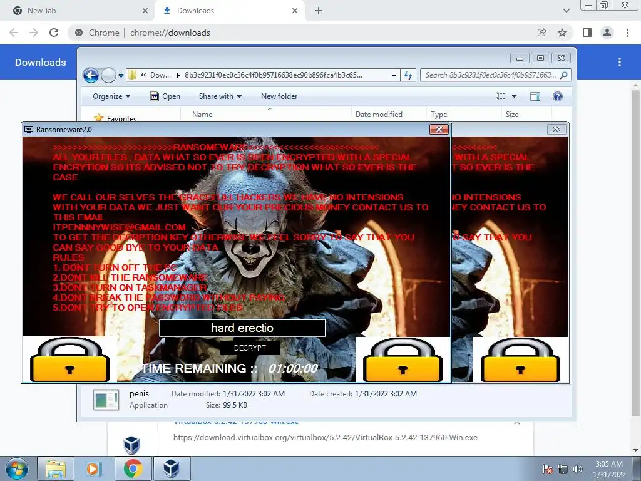Open the Organize menu
641x481 pixels.
click(111, 96)
